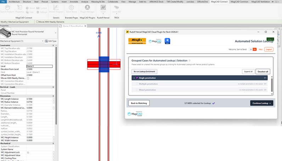Click the groups list scroll down arrow
The width and height of the screenshot is (282, 161).
(272, 94)
